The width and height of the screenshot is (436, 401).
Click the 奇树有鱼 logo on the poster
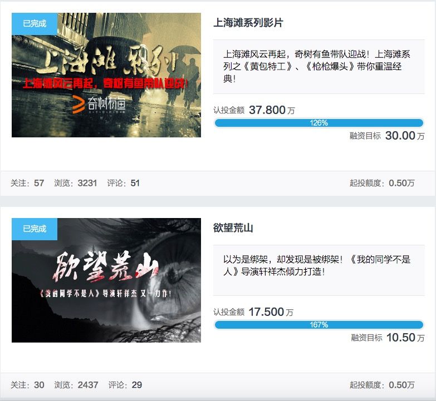pyautogui.click(x=99, y=105)
